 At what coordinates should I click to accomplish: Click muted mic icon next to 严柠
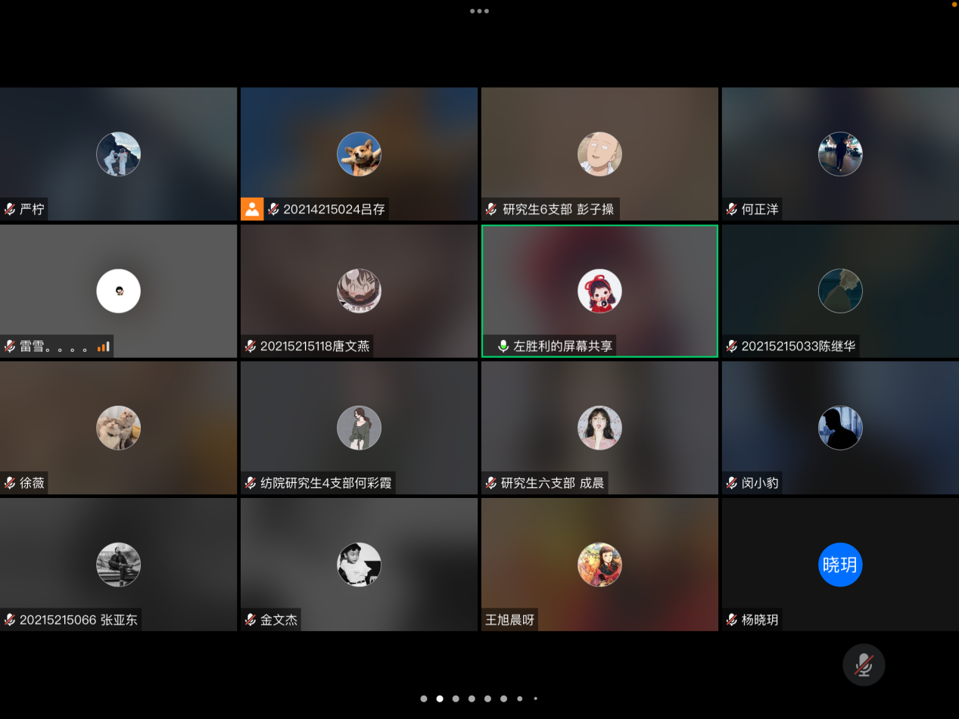click(x=11, y=209)
